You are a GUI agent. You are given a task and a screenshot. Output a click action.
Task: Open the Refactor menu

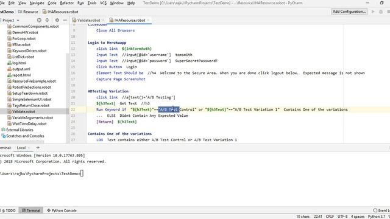pyautogui.click(x=67, y=3)
